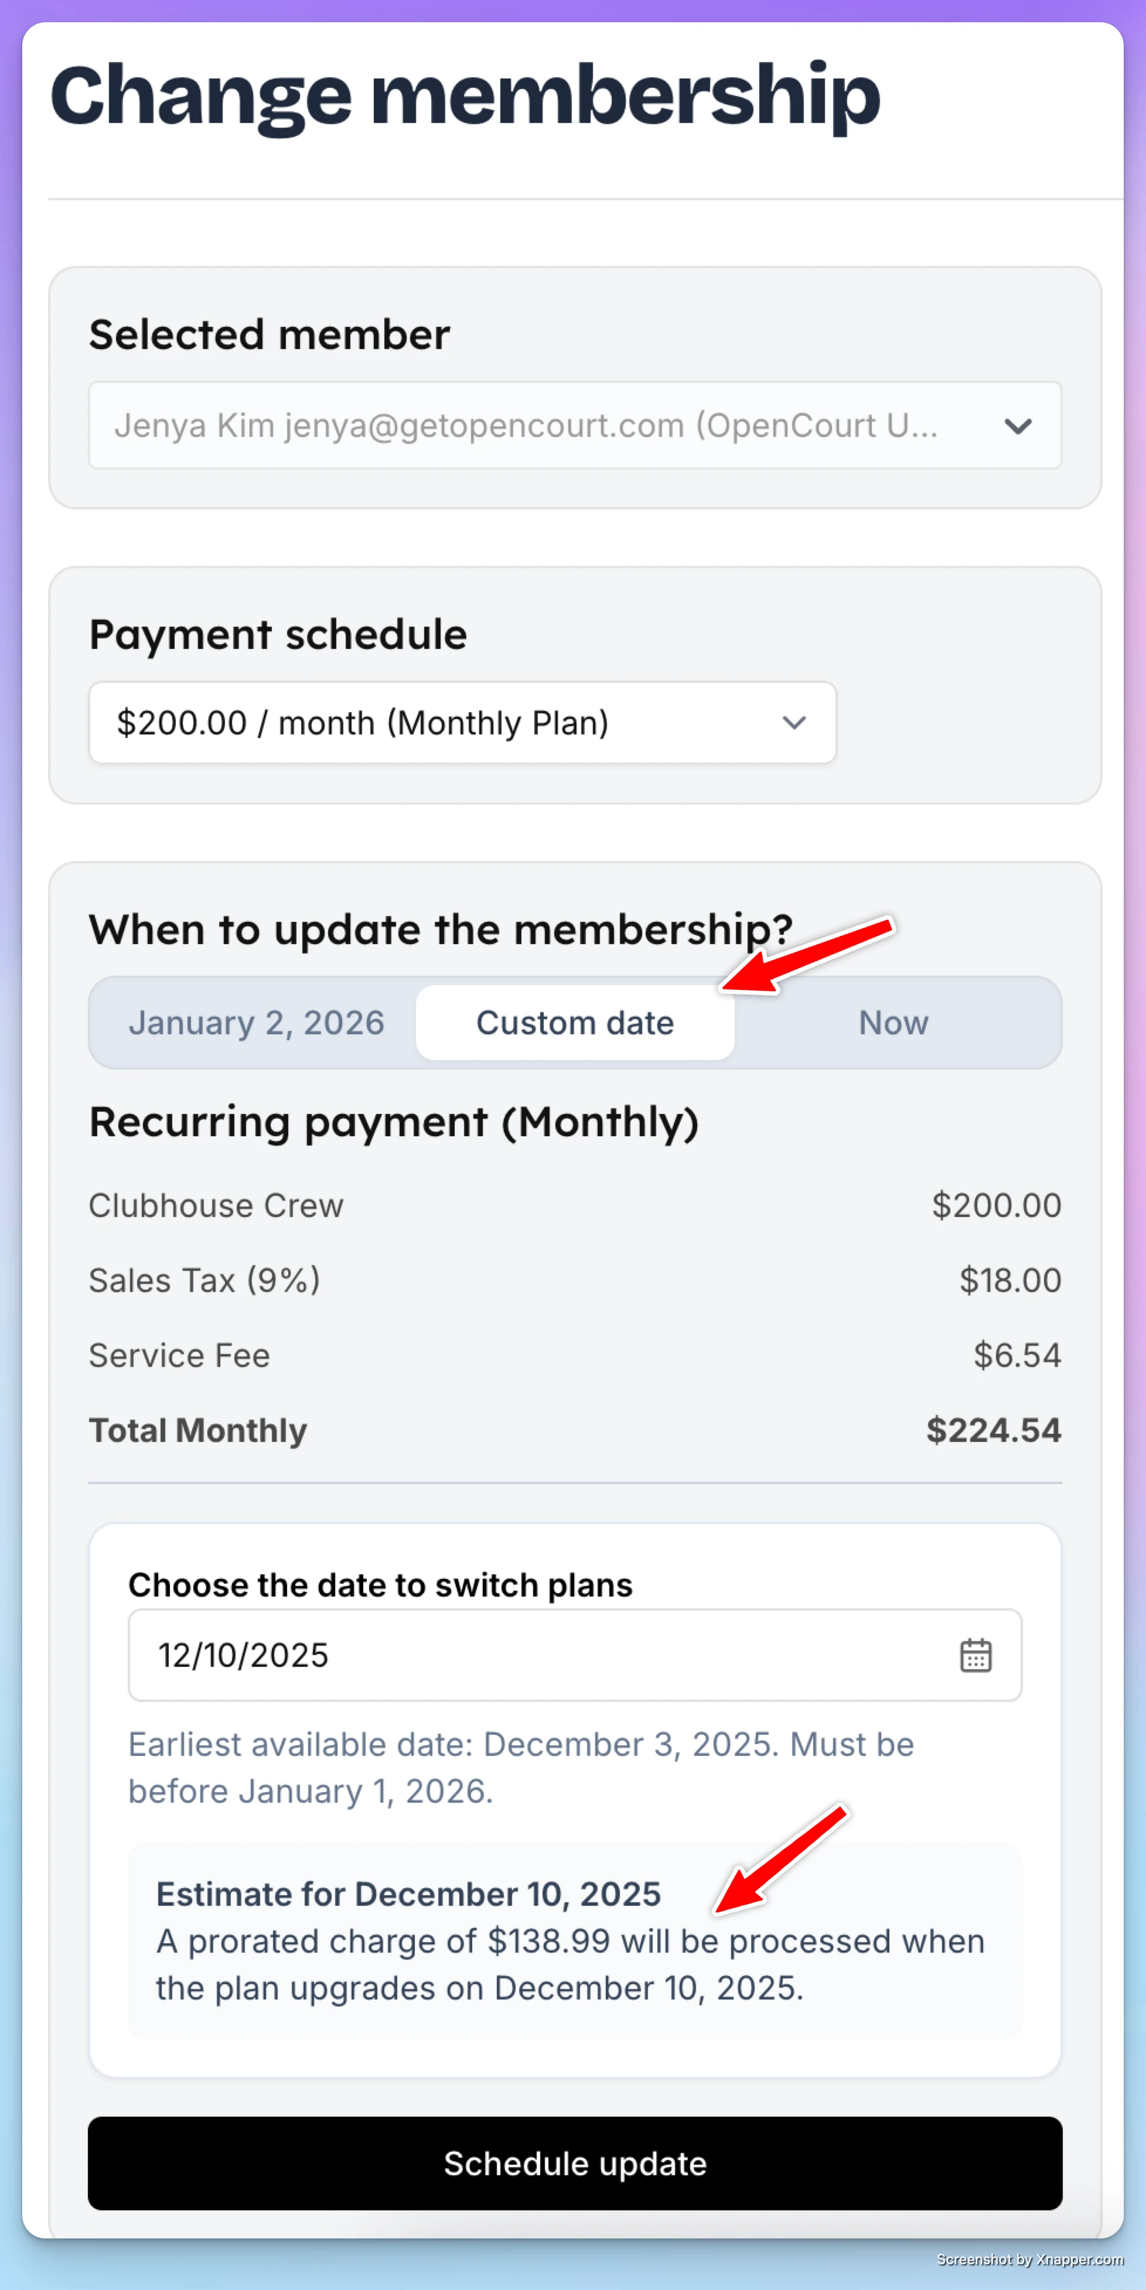Click the Change membership heading

tap(465, 96)
